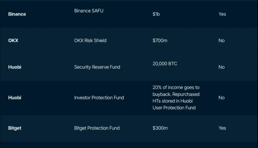
Task: Click the OKX exchange name
Action: [13, 41]
